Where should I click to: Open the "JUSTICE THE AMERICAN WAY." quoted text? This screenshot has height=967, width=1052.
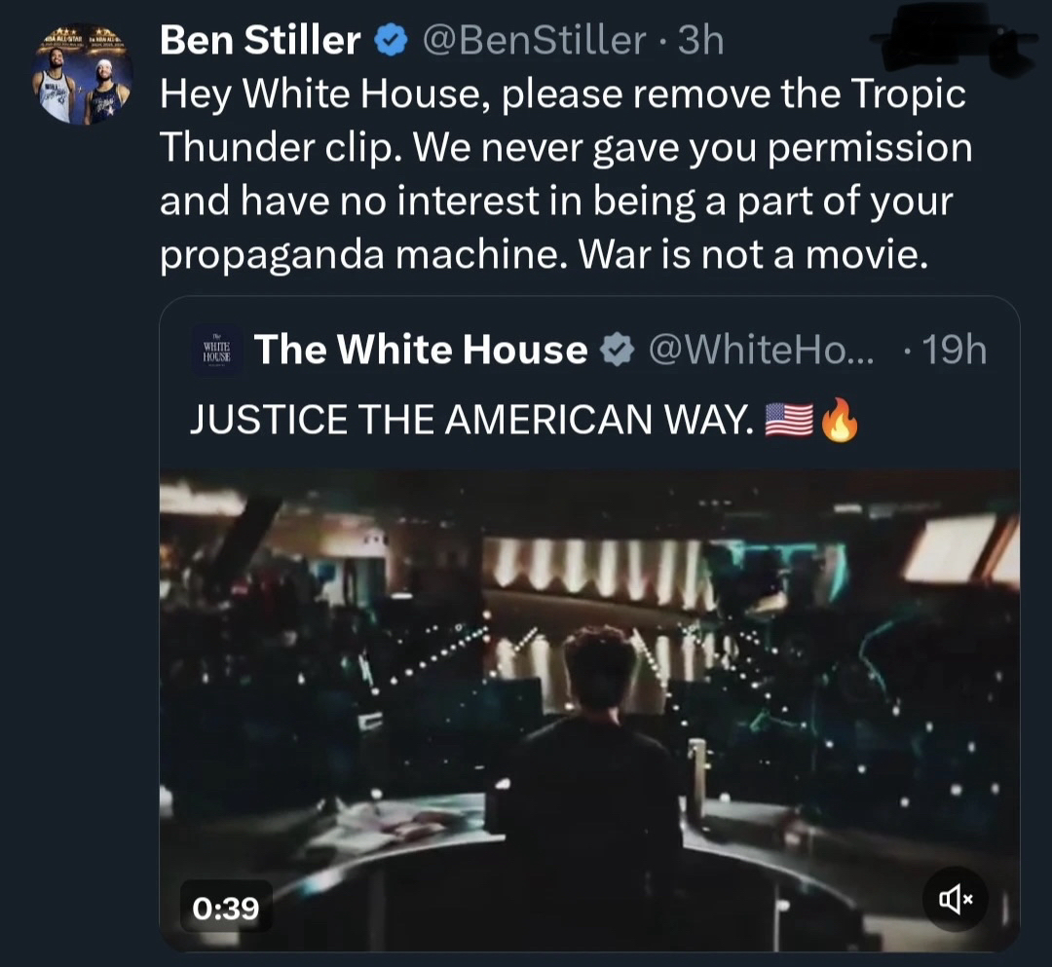pyautogui.click(x=471, y=419)
